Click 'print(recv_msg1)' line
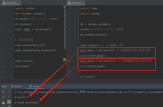163x107 pixels. [92, 56]
